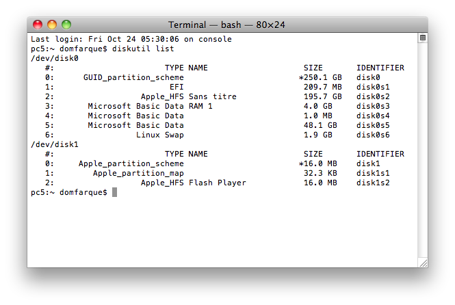
Task: Minimize the Terminal using the yellow button
Action: (52, 25)
